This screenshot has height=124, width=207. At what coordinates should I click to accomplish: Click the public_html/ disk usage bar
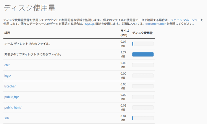click(143, 108)
